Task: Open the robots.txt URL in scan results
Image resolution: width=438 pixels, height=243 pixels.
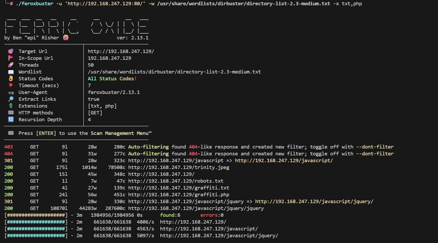Action: tap(176, 181)
